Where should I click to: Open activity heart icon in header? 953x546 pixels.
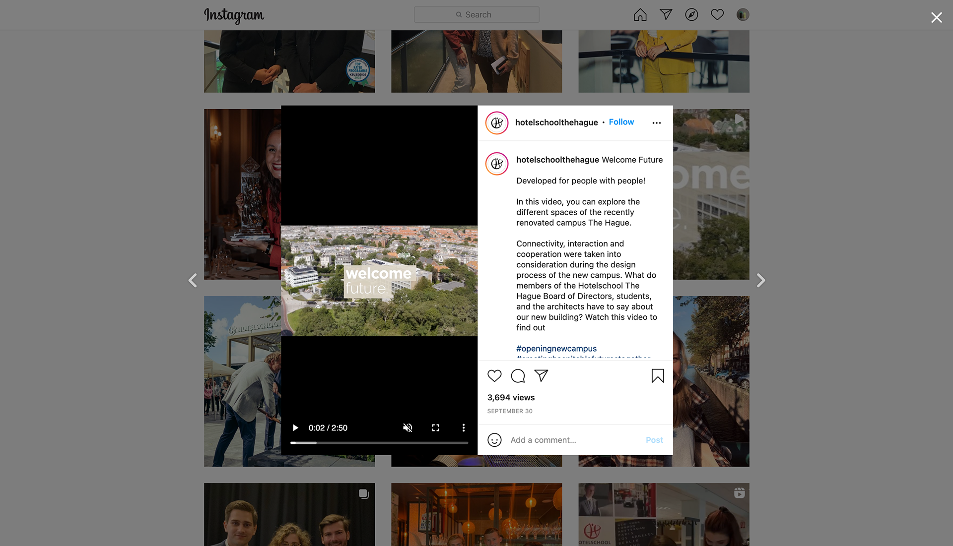[x=717, y=15]
